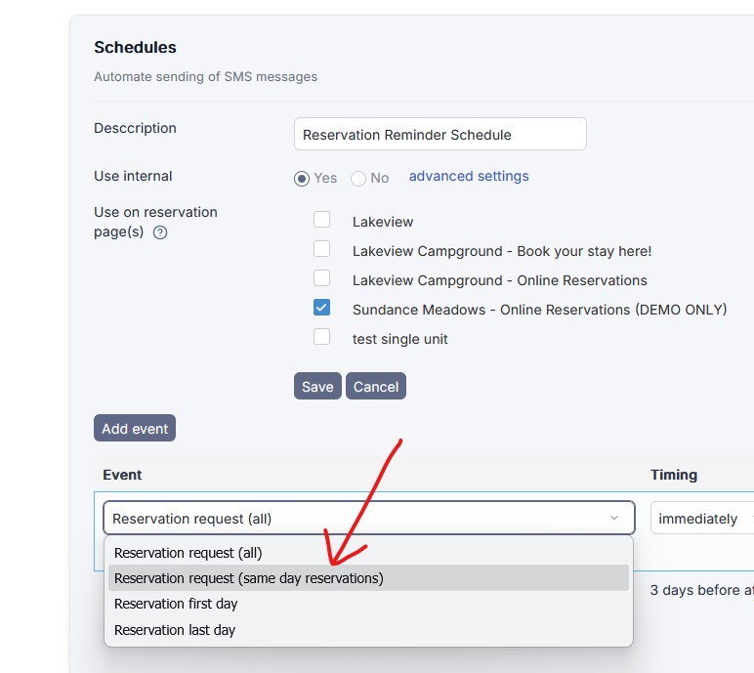Viewport: 754px width, 673px height.
Task: Click the Event column header
Action: pos(122,475)
